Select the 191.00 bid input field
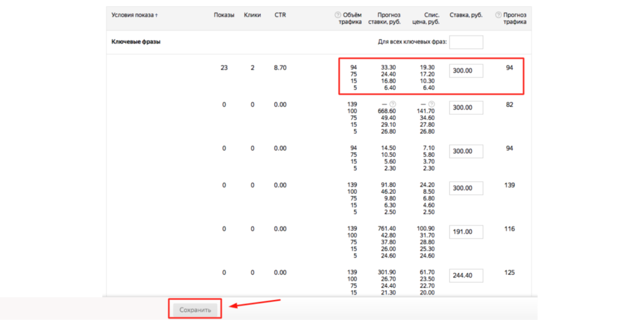The width and height of the screenshot is (640, 320). coord(466,232)
